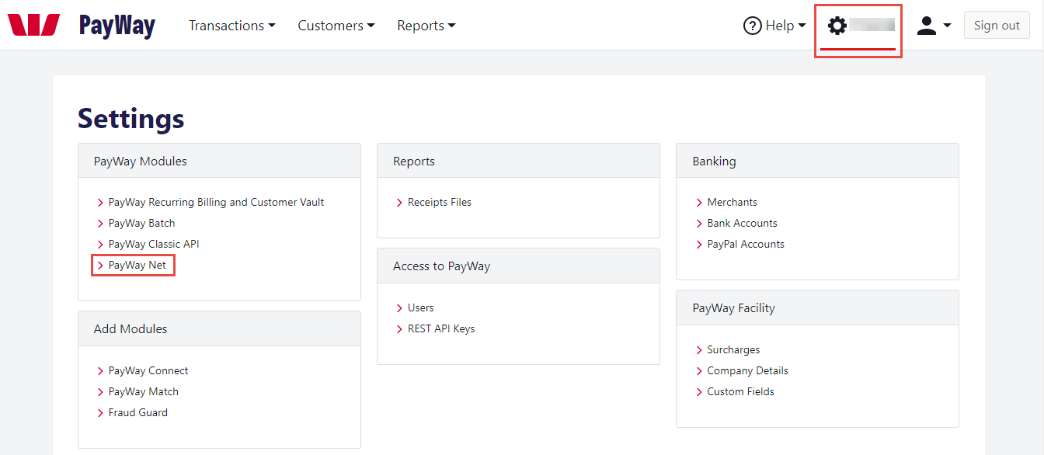Image resolution: width=1044 pixels, height=455 pixels.
Task: Open the Users settings page
Action: tap(420, 307)
